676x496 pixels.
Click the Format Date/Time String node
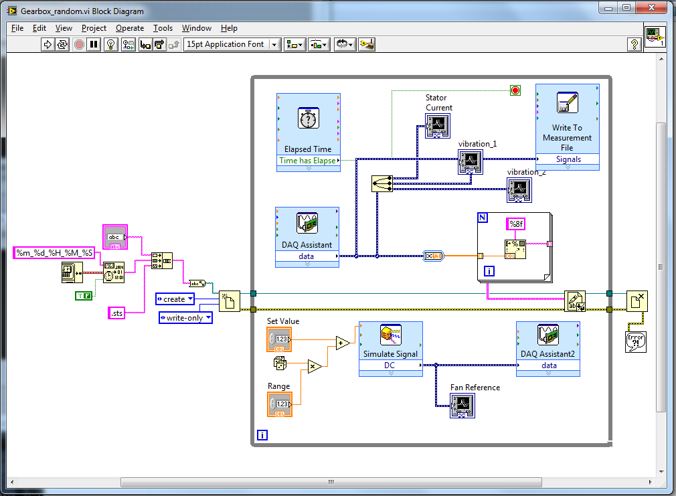pyautogui.click(x=114, y=272)
